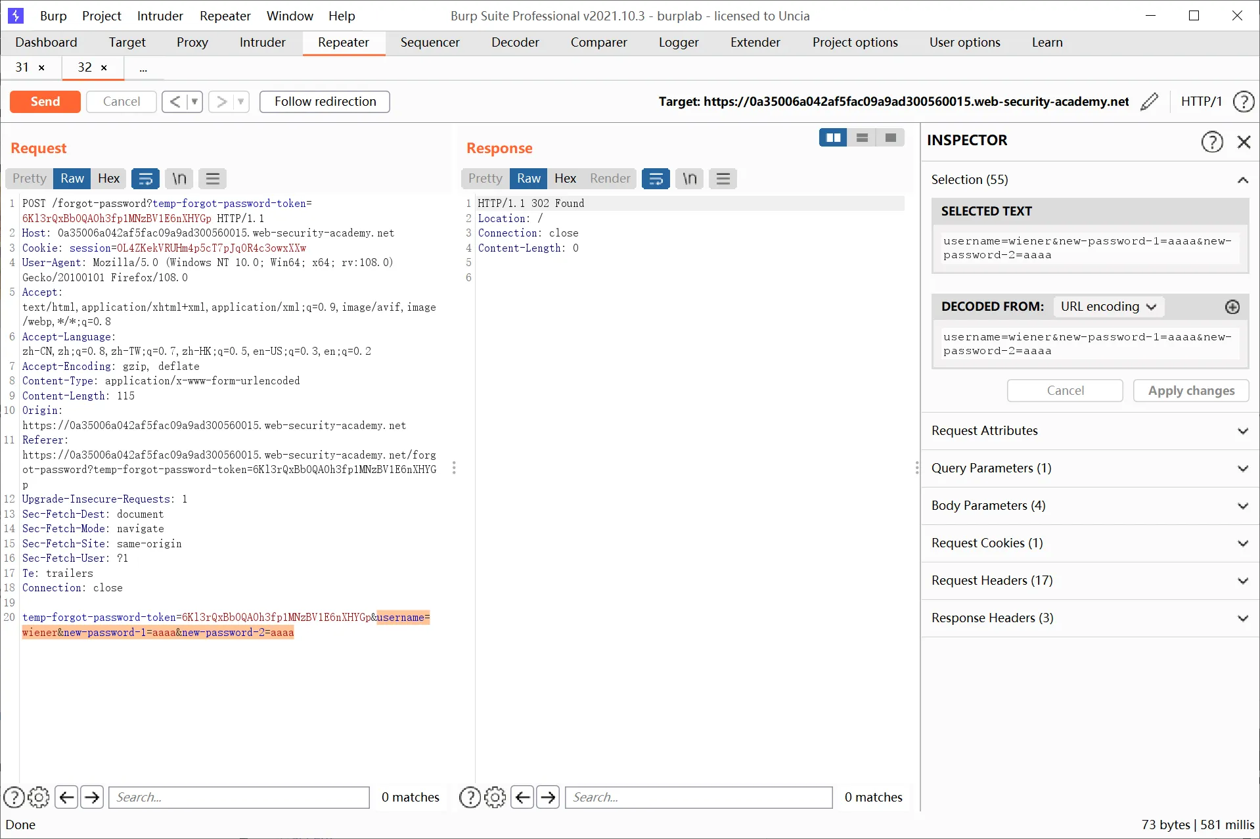The height and width of the screenshot is (839, 1260).
Task: Select Repeater tab 31
Action: tap(22, 68)
